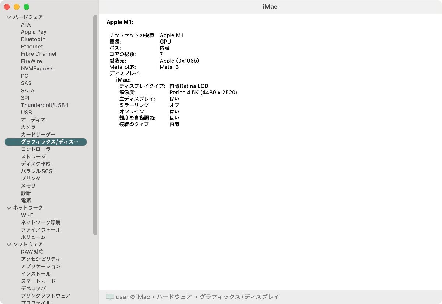Collapse the ソフトウェア section
This screenshot has height=304, width=442.
click(9, 244)
